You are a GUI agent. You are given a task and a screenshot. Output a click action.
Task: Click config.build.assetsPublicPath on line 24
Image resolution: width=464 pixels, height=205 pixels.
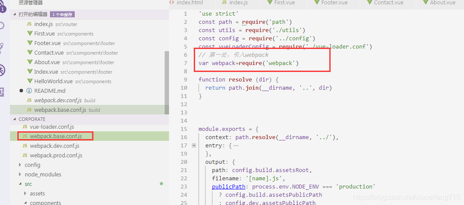[x=274, y=195]
